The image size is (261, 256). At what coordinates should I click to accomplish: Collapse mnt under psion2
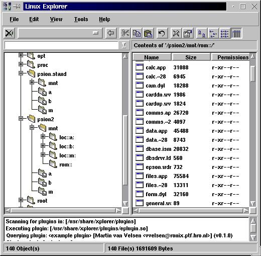32,127
